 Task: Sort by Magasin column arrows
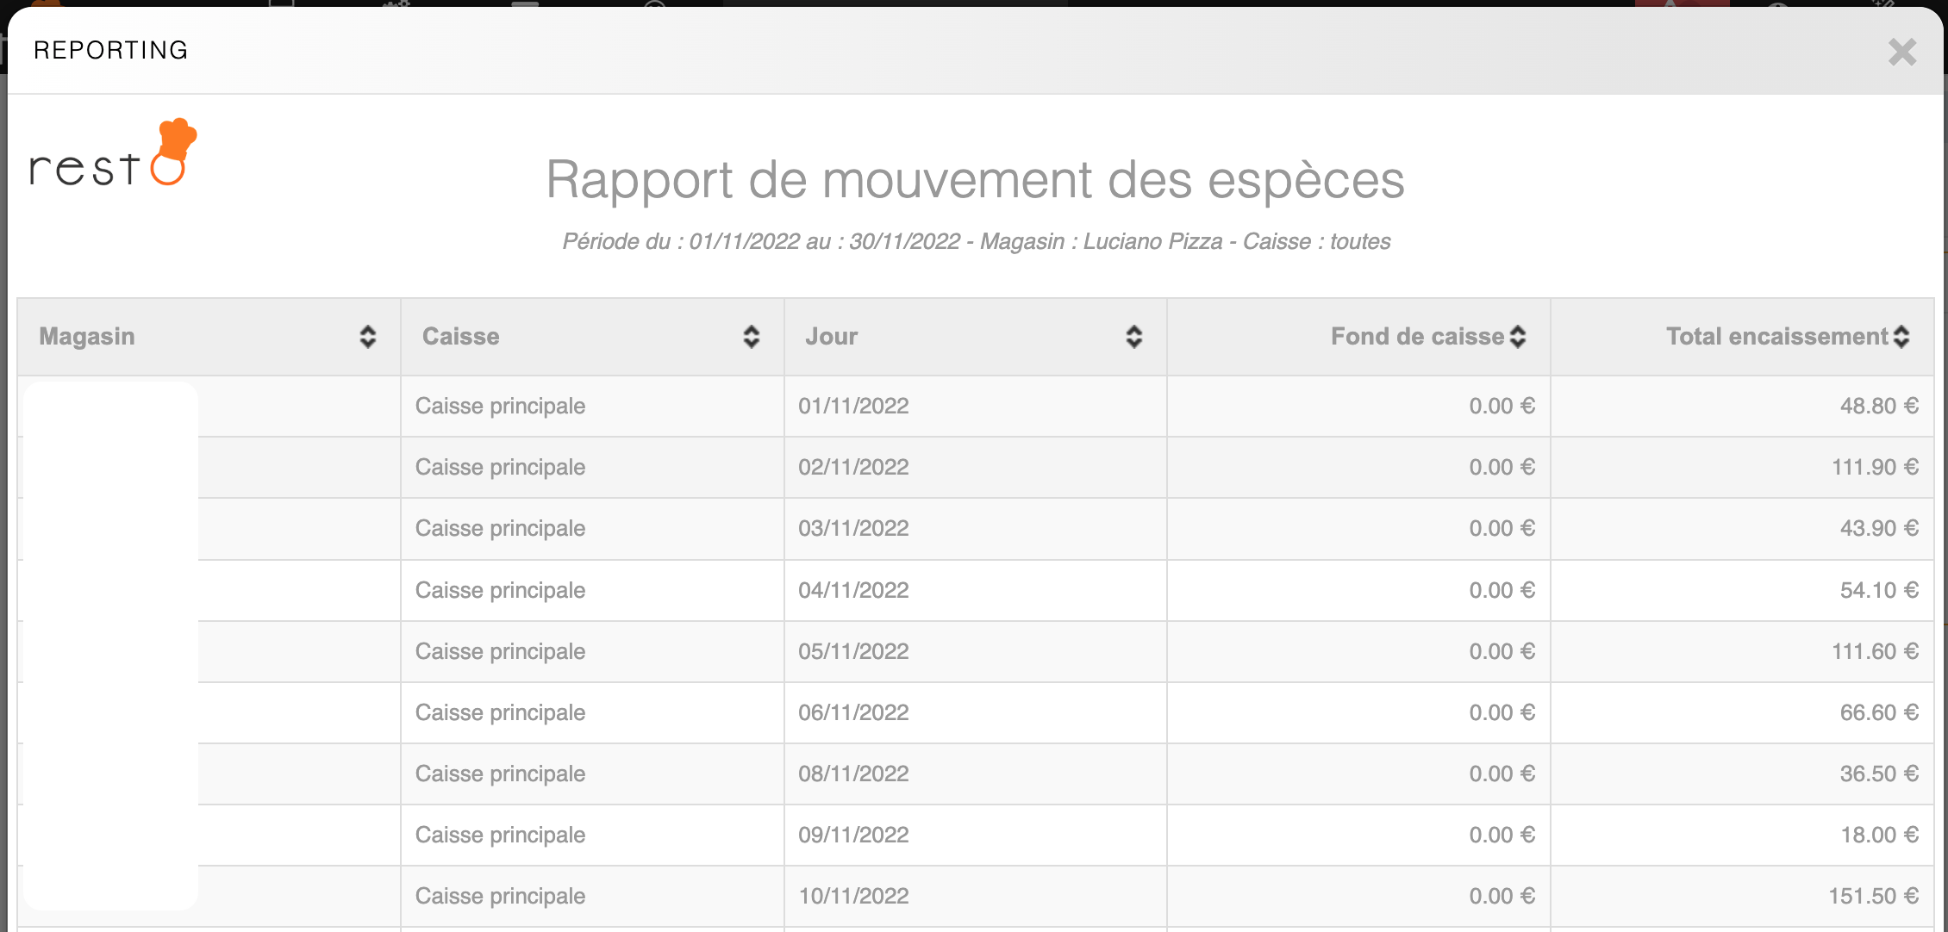368,337
